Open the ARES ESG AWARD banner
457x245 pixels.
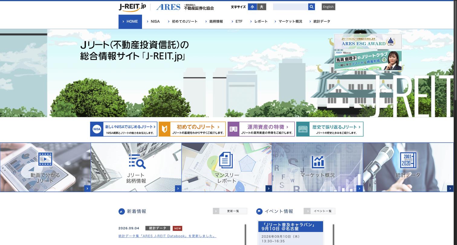[x=368, y=41]
